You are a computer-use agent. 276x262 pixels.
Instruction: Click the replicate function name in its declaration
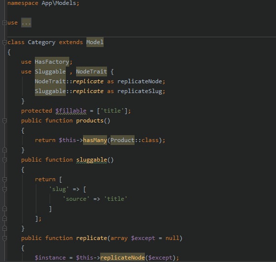pyautogui.click(x=91, y=238)
